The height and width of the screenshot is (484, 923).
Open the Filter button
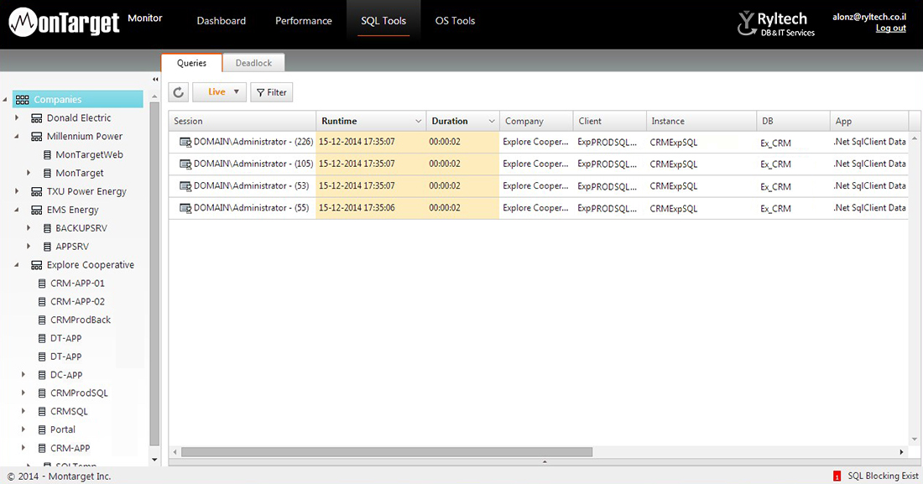[271, 92]
